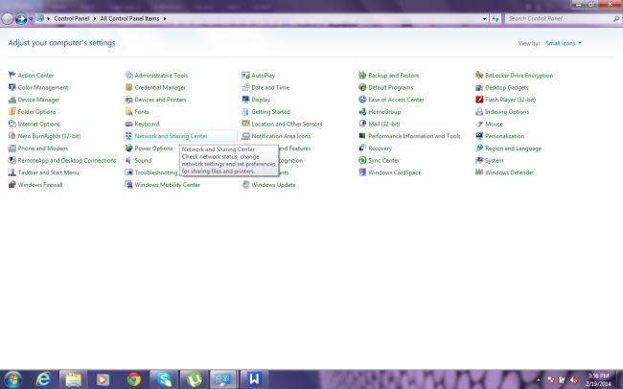Click the Mouse icon
The width and height of the screenshot is (623, 389).
(479, 124)
